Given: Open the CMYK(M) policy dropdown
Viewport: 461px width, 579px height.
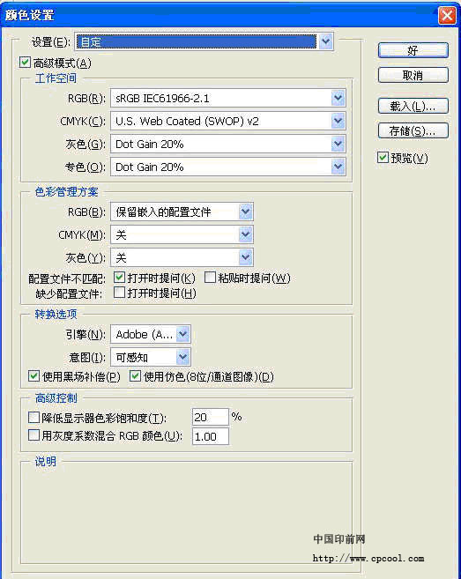Looking at the screenshot, I should (x=182, y=234).
